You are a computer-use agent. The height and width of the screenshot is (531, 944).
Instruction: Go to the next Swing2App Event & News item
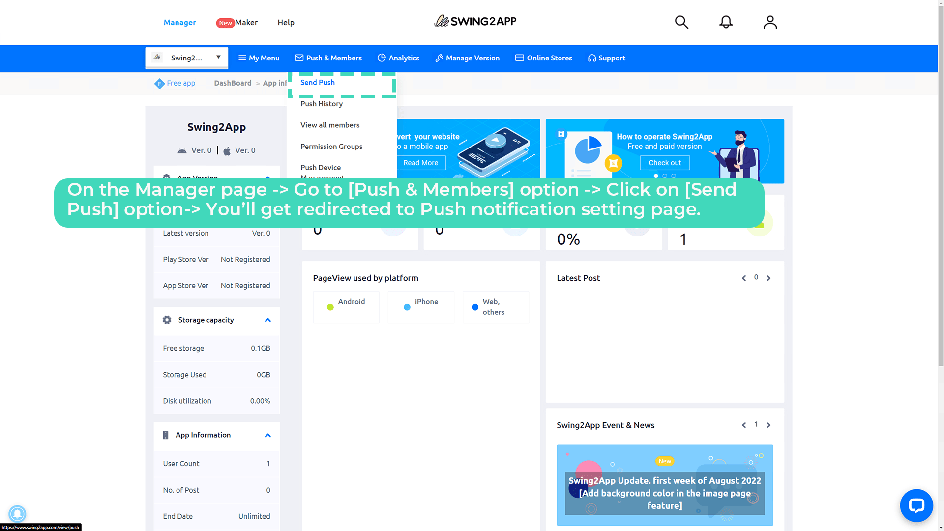click(768, 425)
